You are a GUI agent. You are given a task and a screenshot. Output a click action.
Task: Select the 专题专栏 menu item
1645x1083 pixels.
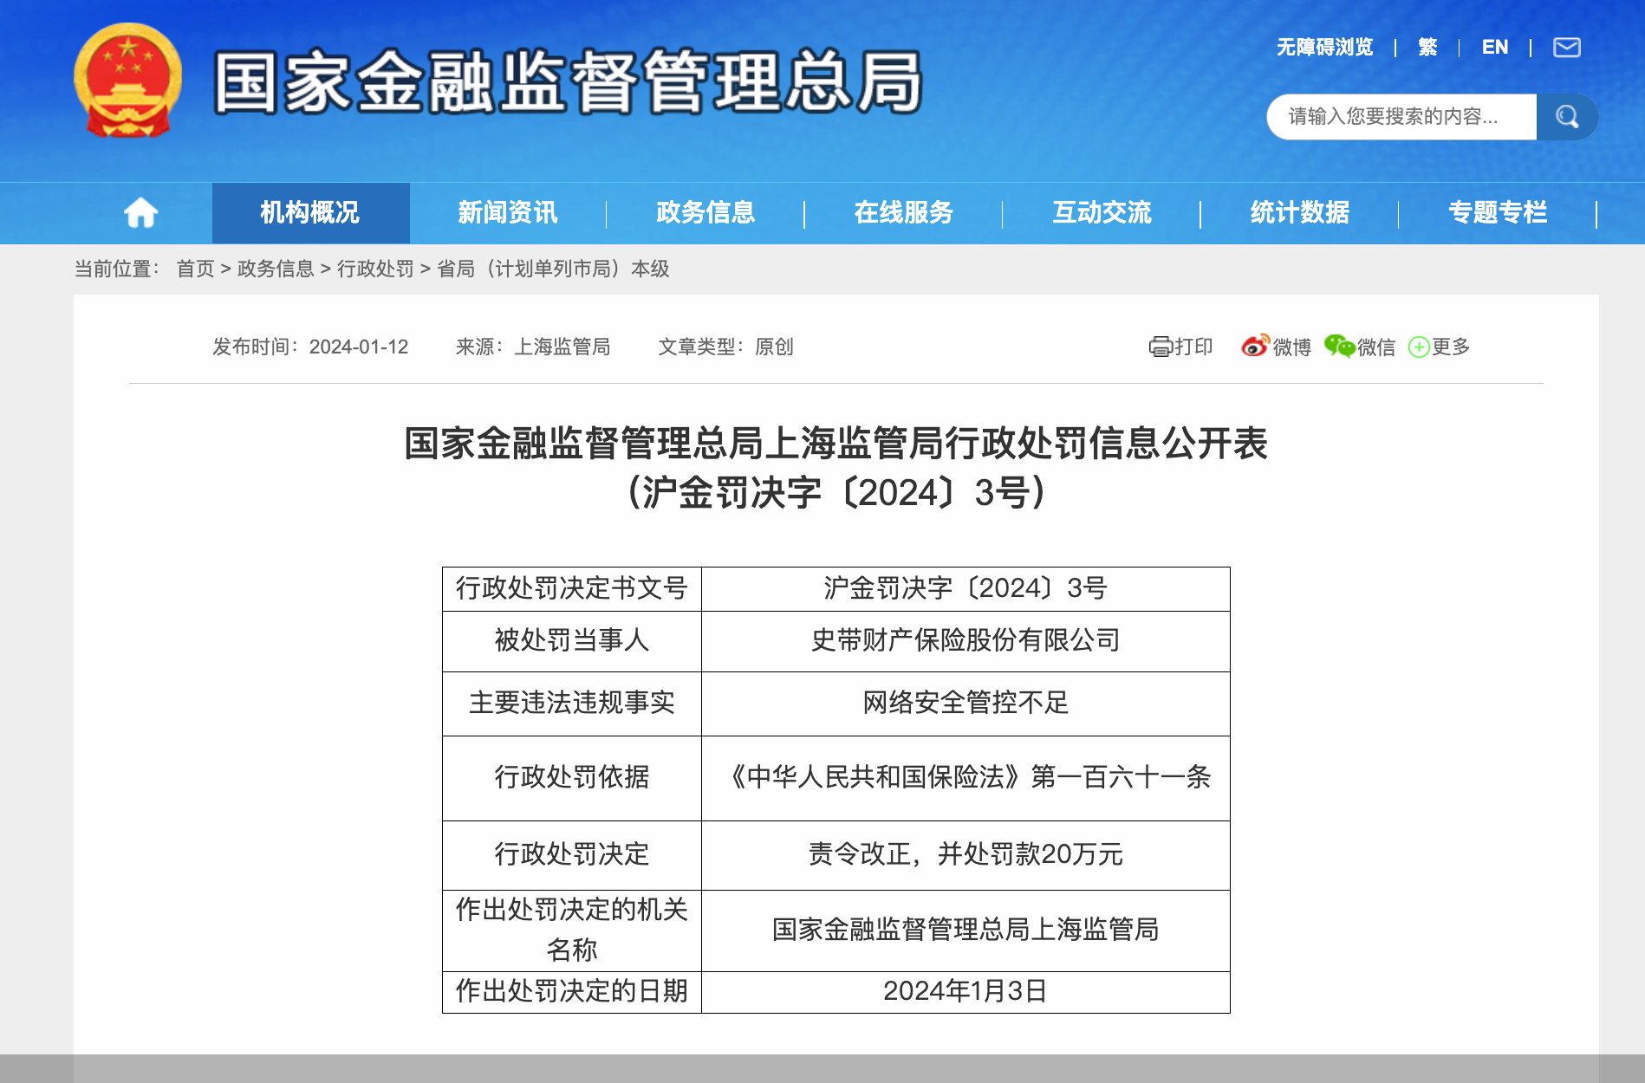(1499, 212)
